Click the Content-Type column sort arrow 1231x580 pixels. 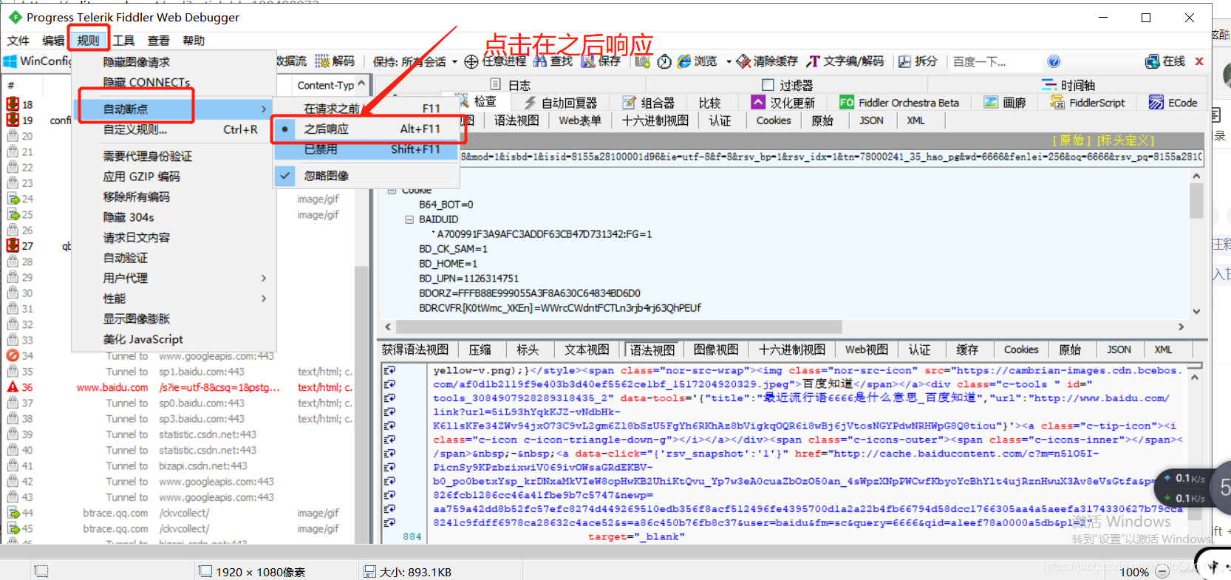[361, 84]
